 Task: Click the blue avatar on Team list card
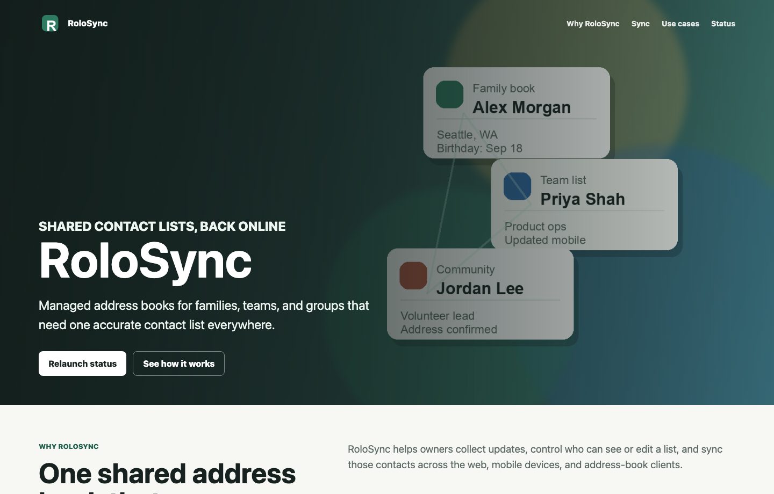click(518, 186)
